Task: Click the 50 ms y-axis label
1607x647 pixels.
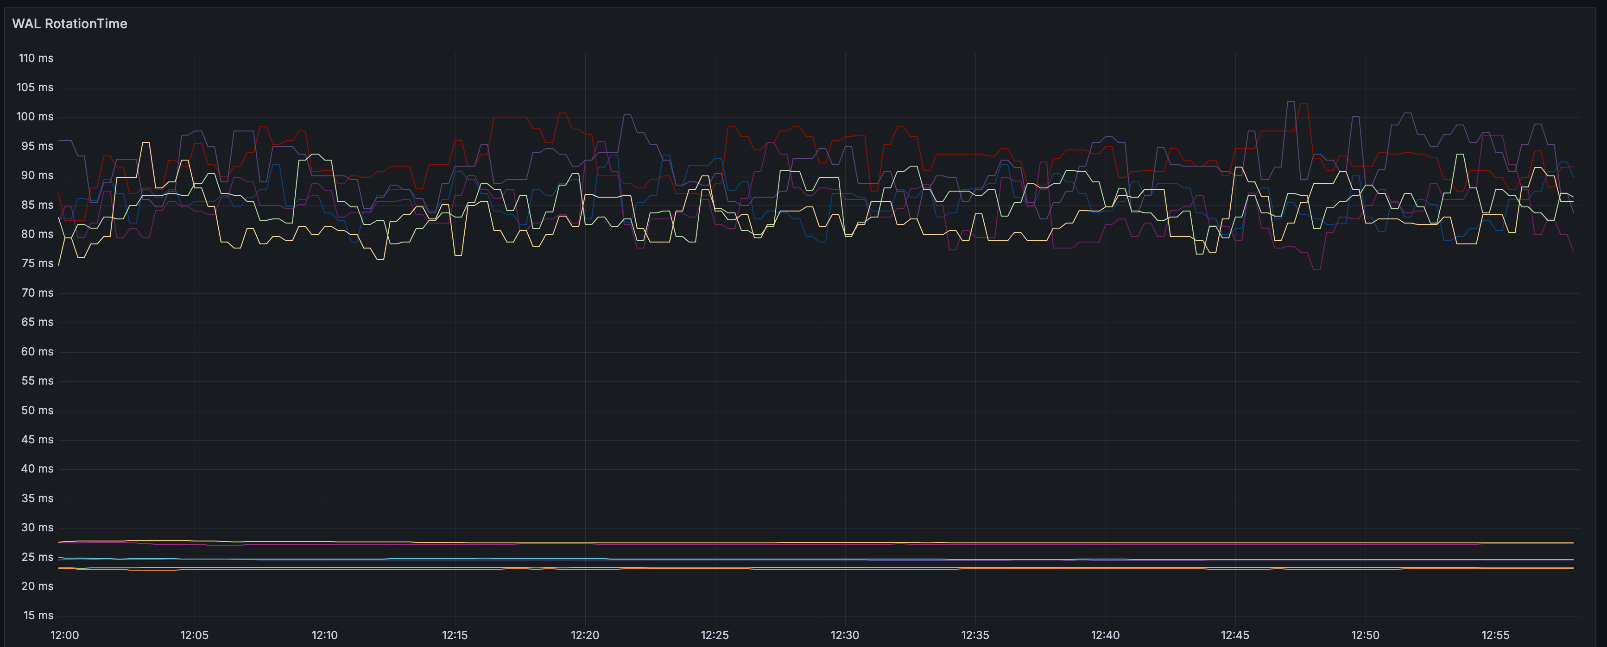Action: click(37, 410)
